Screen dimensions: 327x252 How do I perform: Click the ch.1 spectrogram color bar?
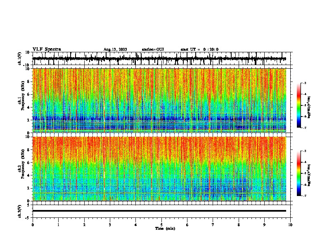(299, 105)
